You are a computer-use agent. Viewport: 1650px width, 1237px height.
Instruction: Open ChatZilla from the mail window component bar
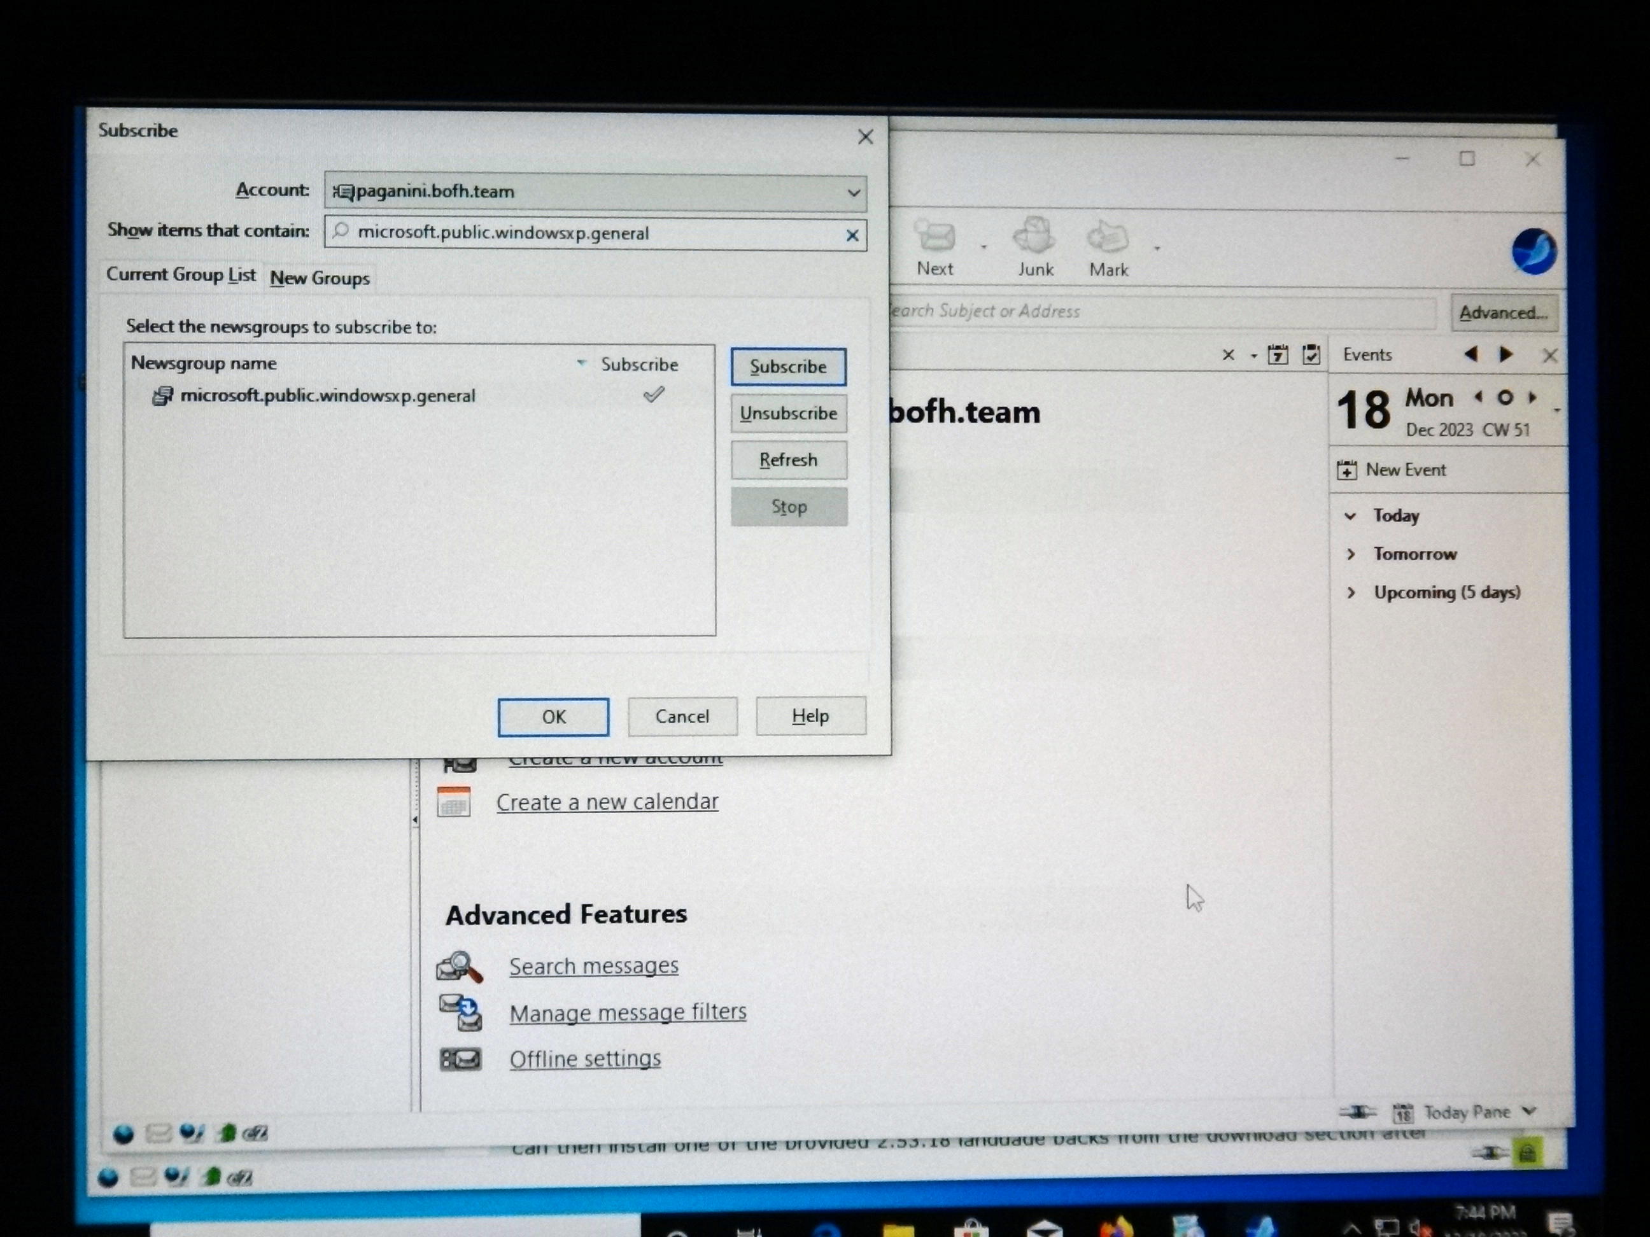(x=256, y=1134)
